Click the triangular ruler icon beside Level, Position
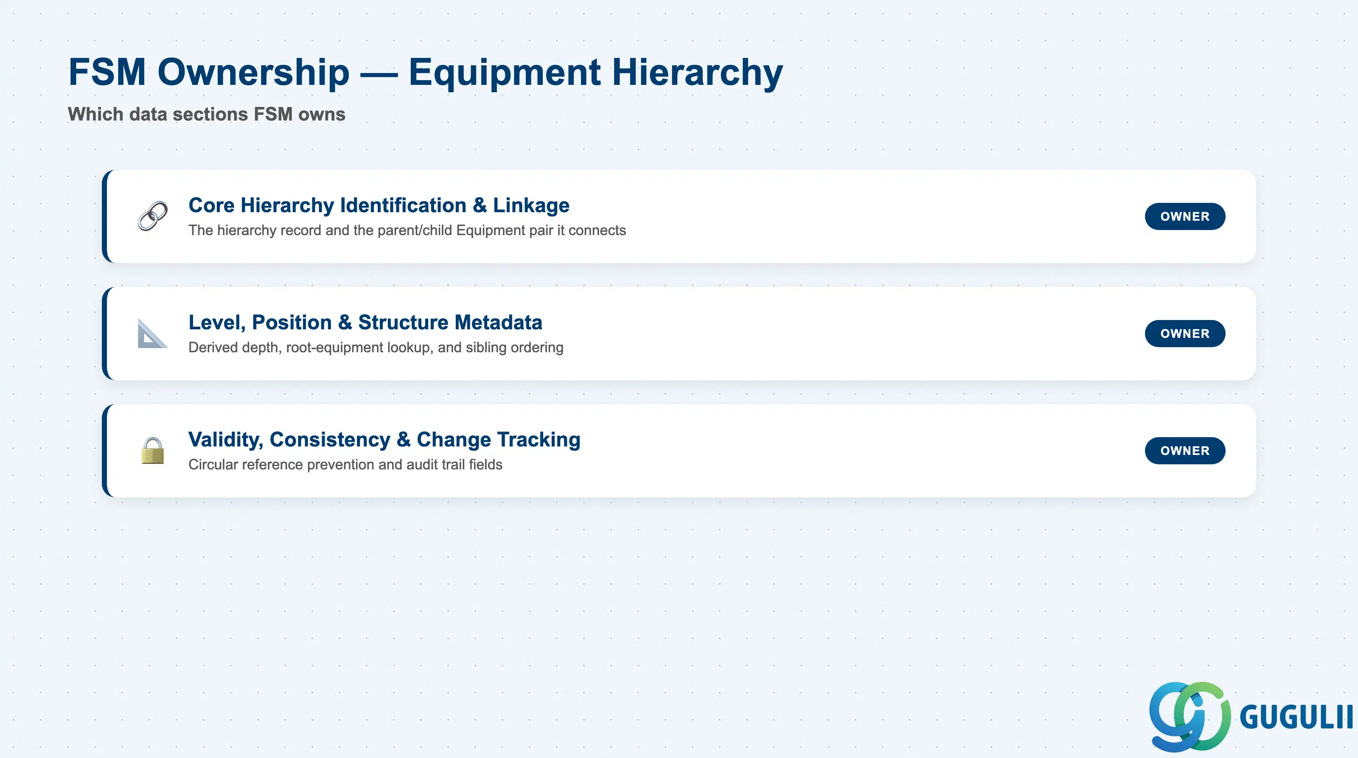The width and height of the screenshot is (1358, 758). (153, 333)
